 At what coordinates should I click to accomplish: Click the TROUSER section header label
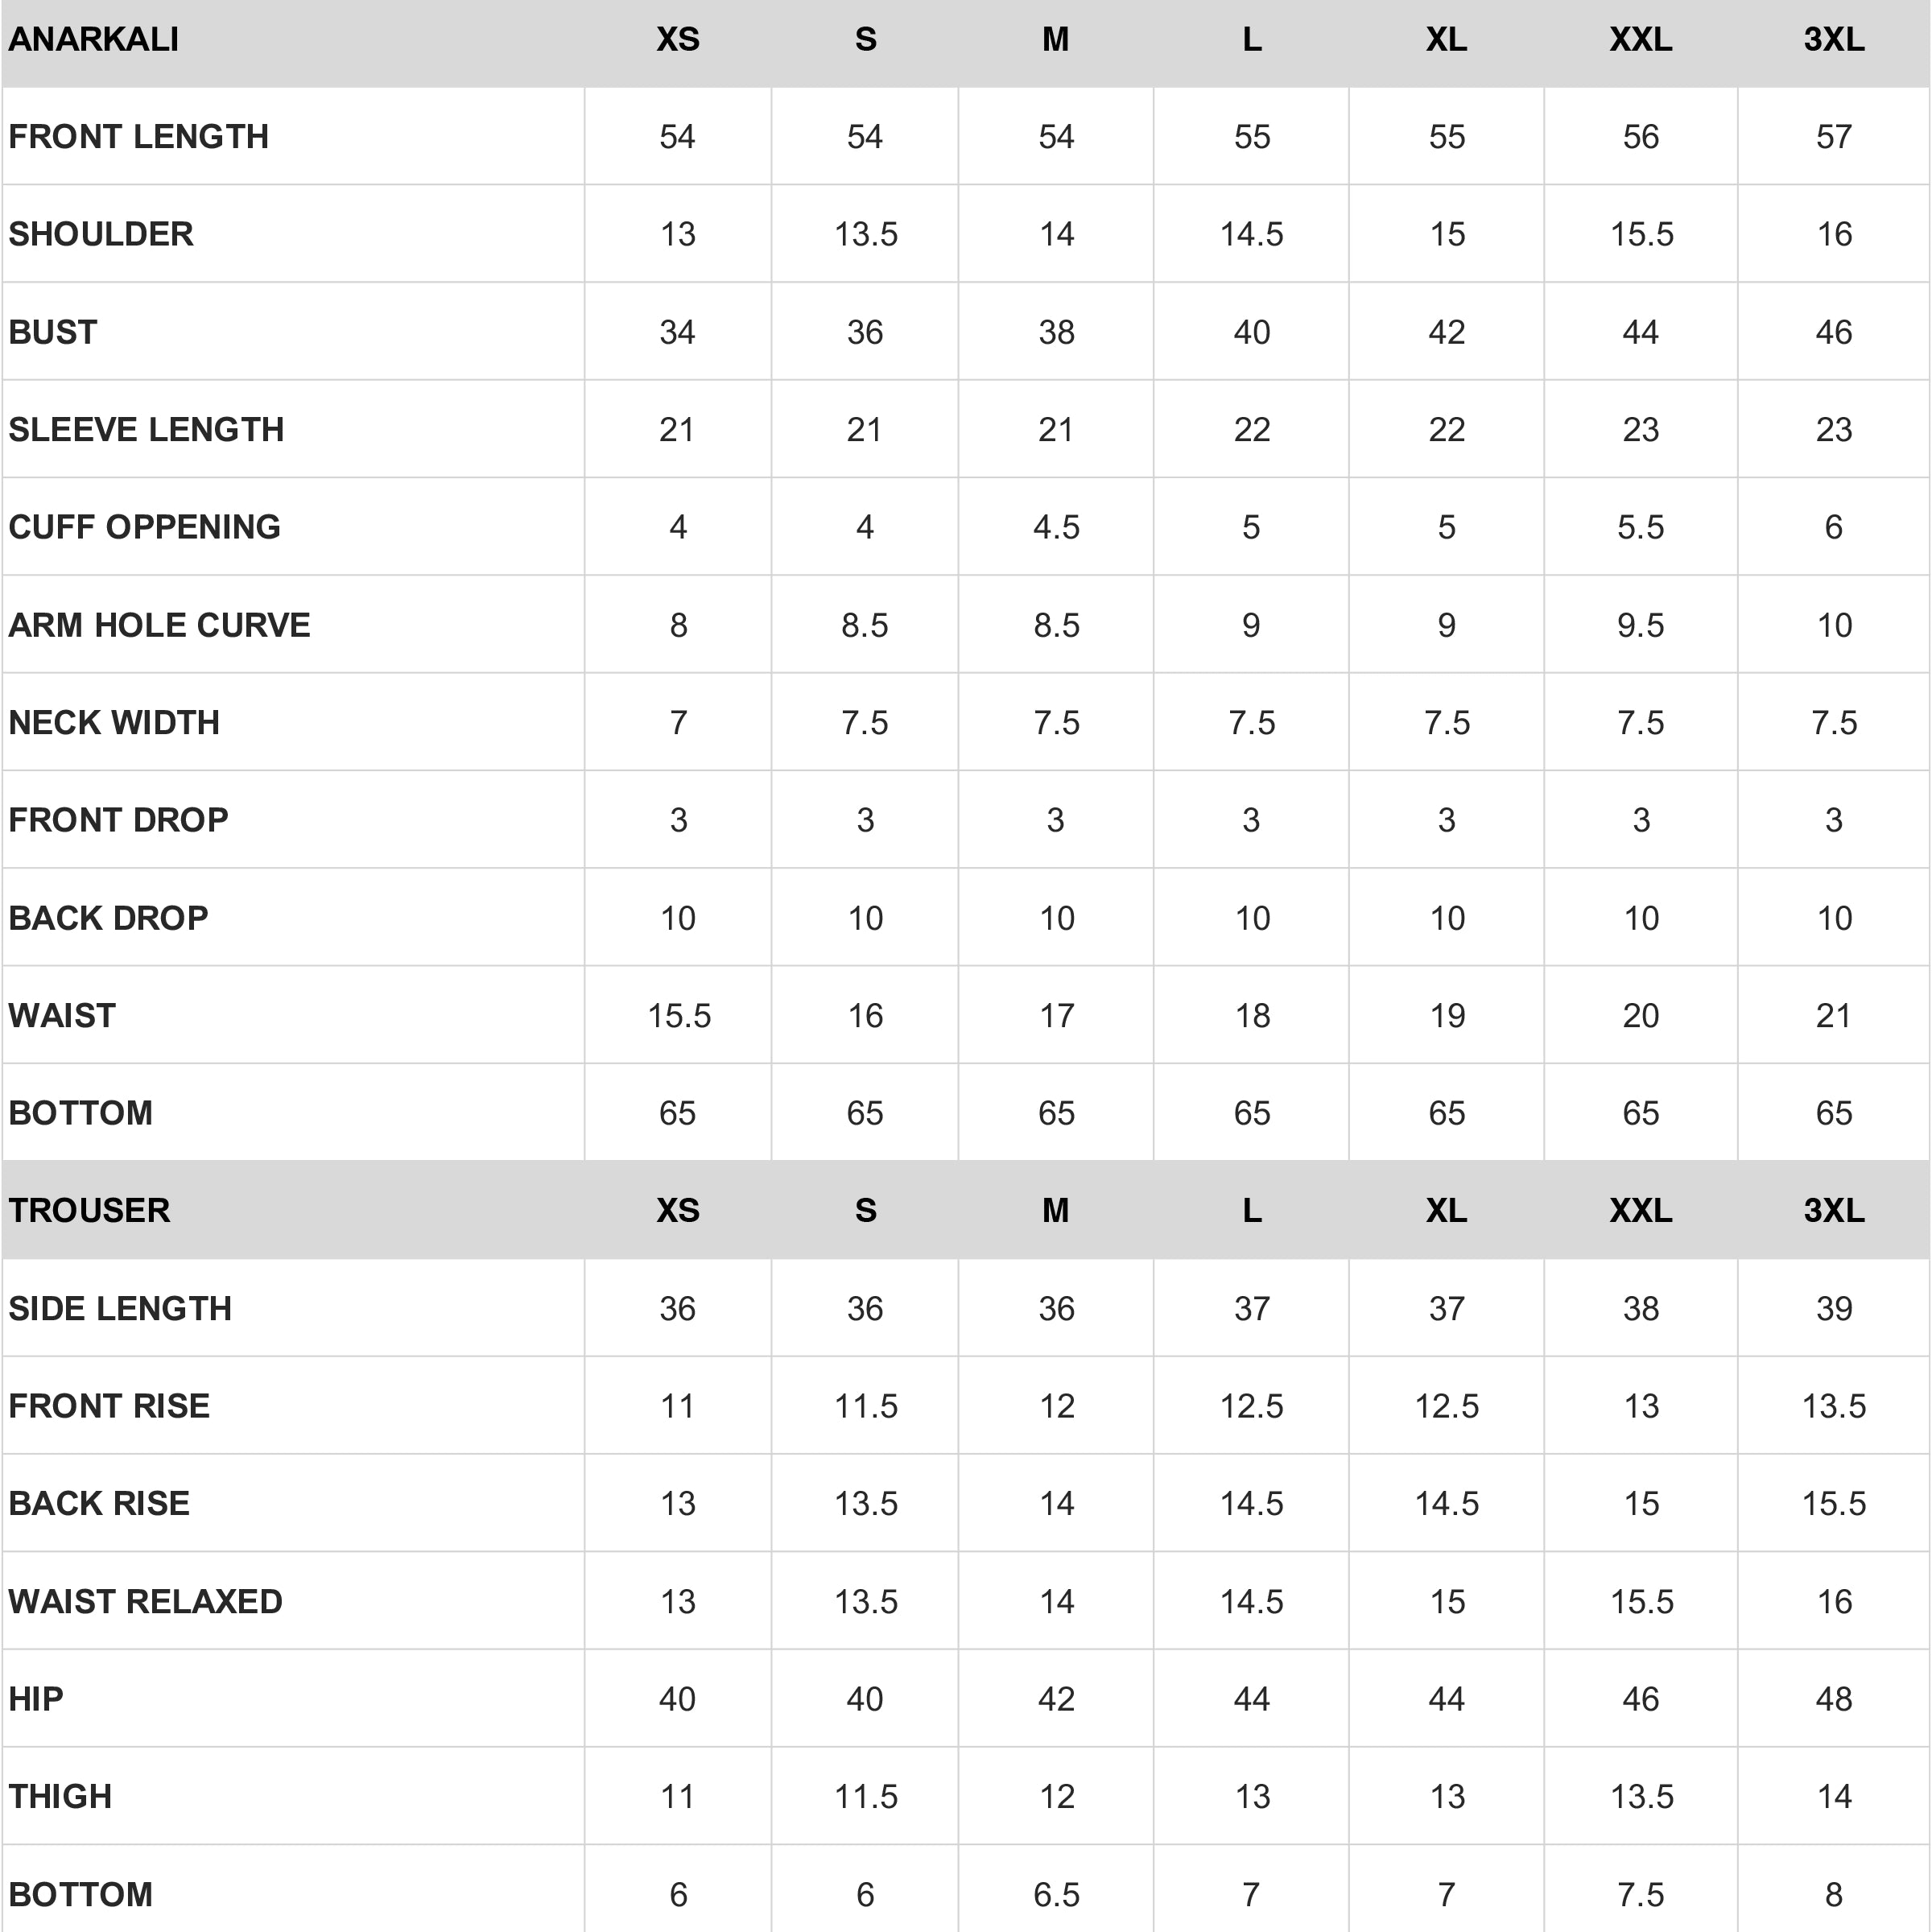[89, 1210]
